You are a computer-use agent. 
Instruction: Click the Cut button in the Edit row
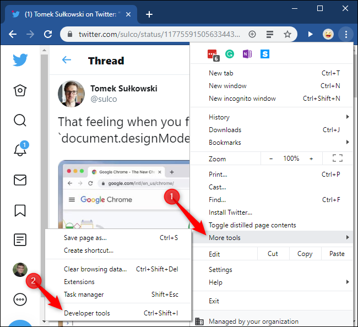(x=273, y=254)
